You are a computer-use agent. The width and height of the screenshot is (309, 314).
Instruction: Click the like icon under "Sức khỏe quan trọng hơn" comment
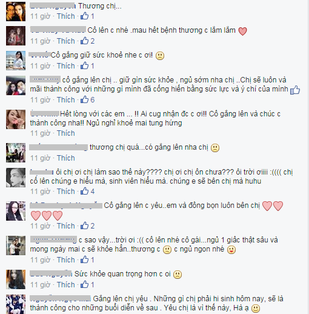84,284
